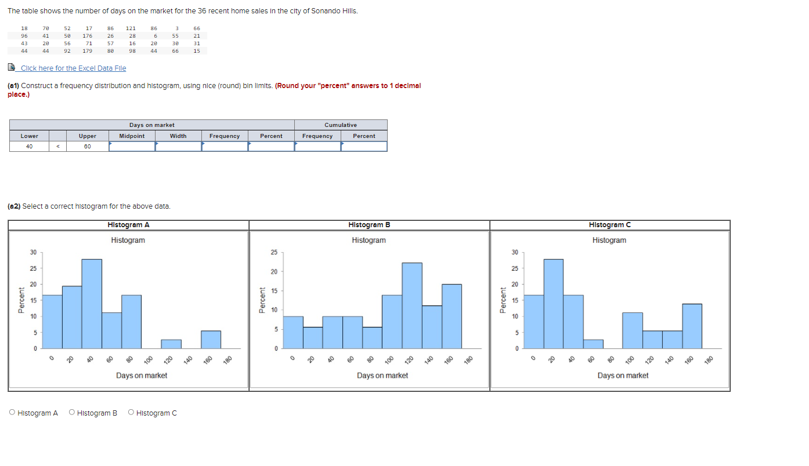Click the Cumulative Frequency input field
Image resolution: width=809 pixels, height=466 pixels.
coord(317,146)
